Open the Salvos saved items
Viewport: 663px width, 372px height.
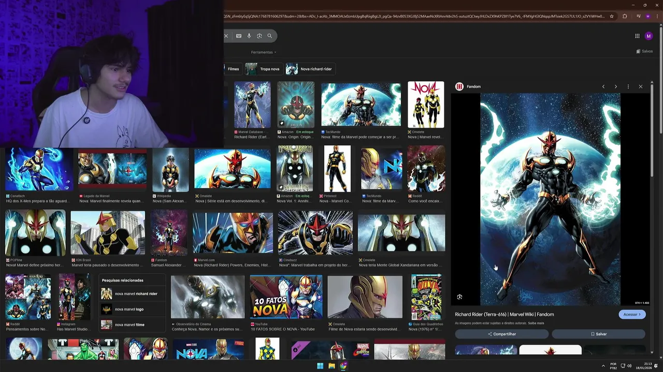coord(644,51)
